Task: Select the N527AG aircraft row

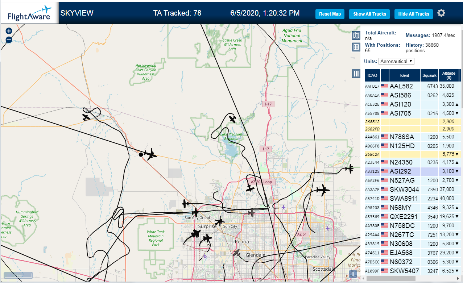Action: [x=413, y=180]
